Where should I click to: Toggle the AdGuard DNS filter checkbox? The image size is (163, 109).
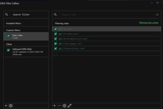pos(8,50)
